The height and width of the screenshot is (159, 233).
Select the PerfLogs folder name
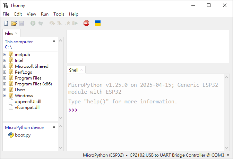23,72
